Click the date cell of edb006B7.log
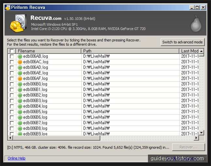This screenshot has height=166, width=211. [x=189, y=123]
